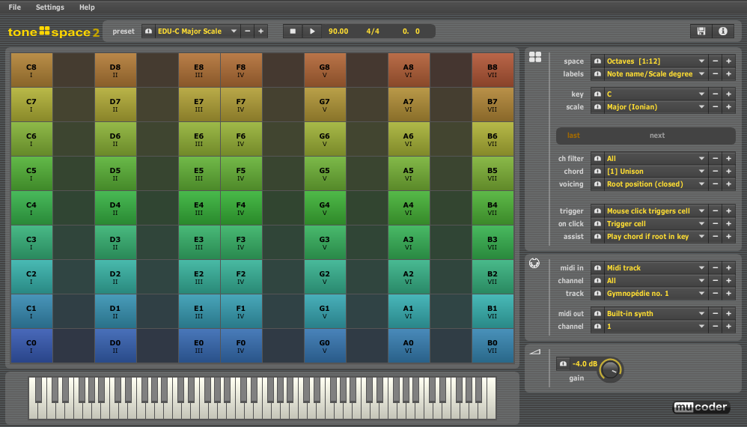Open the on click dropdown Trigger cell
This screenshot has height=427, width=747.
(656, 223)
